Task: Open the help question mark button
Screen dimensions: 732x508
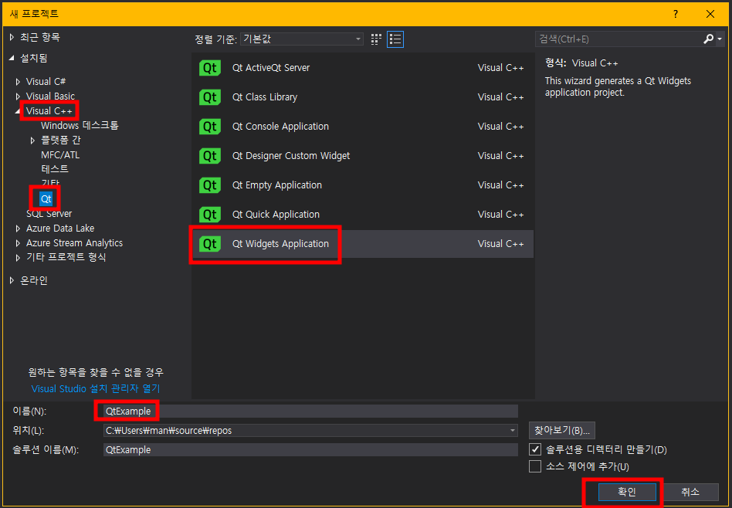Action: pos(675,14)
